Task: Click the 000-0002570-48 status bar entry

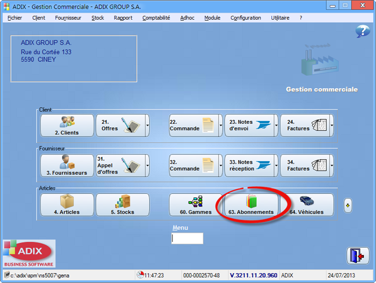Action: tap(201, 275)
